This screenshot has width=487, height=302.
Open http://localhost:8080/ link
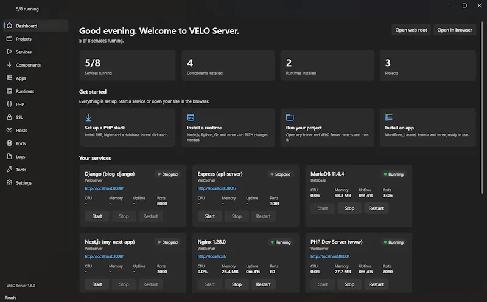pos(330,256)
